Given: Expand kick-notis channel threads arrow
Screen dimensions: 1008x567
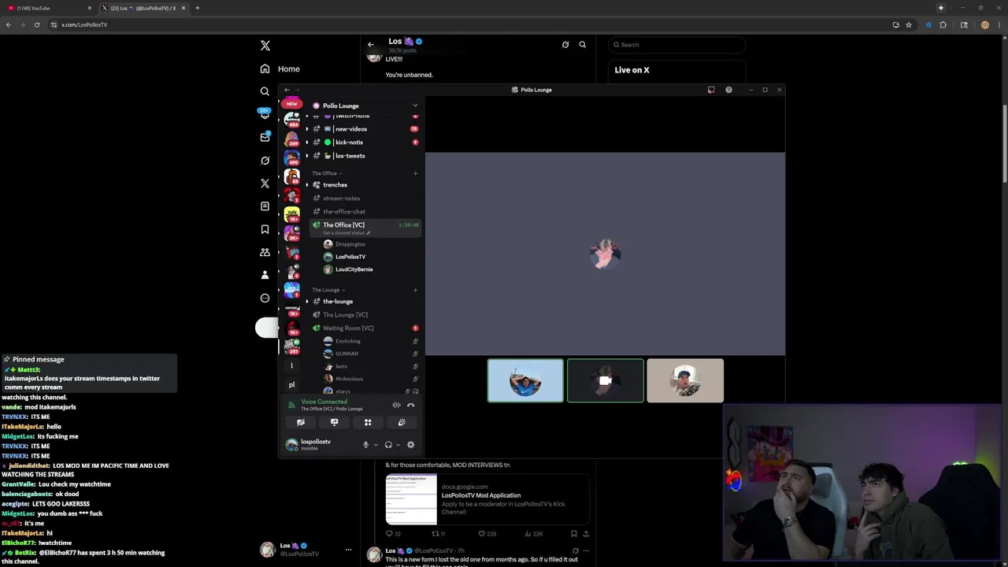Looking at the screenshot, I should 307,143.
